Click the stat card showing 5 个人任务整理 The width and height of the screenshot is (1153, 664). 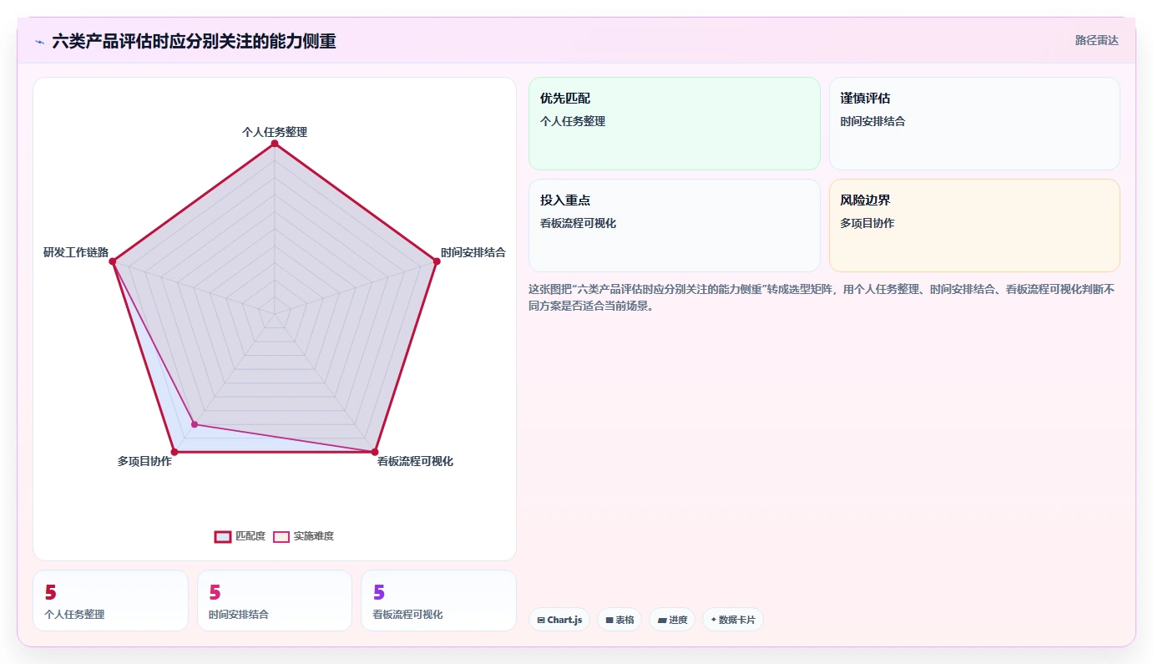pos(110,601)
